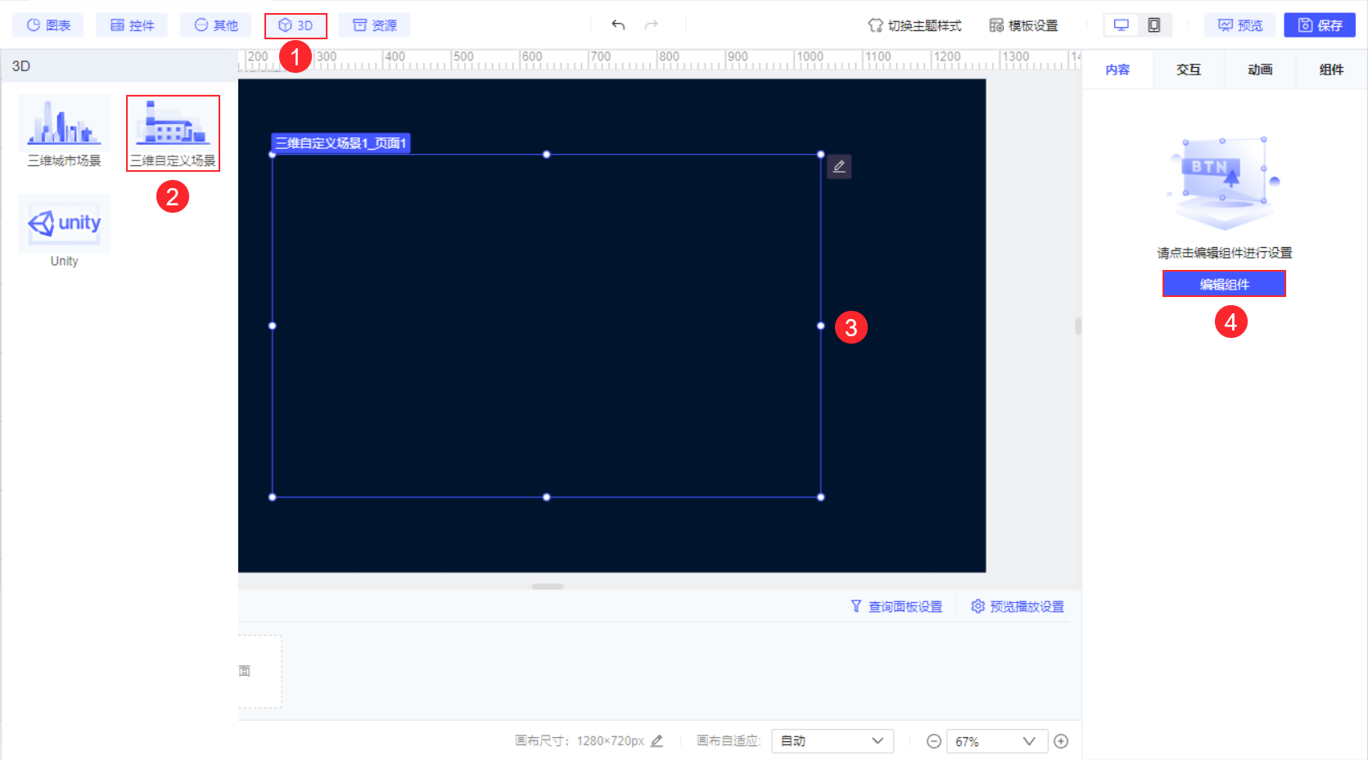Switch to the 内容 tab
This screenshot has height=760, width=1368.
click(1117, 70)
